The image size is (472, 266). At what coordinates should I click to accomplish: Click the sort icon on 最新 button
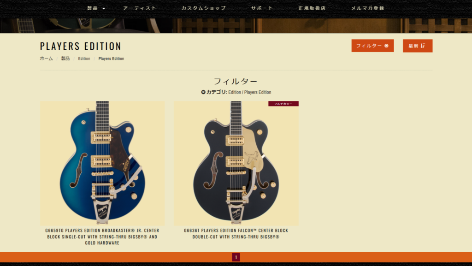pos(423,46)
